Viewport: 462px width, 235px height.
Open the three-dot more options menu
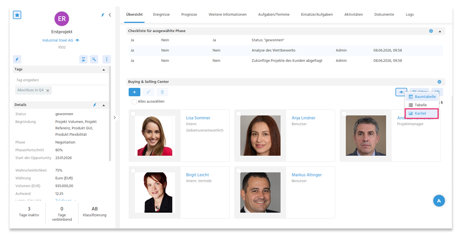pos(107,59)
